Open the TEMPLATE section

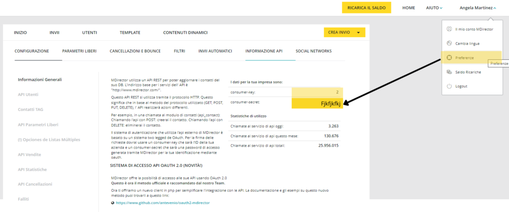pos(130,33)
